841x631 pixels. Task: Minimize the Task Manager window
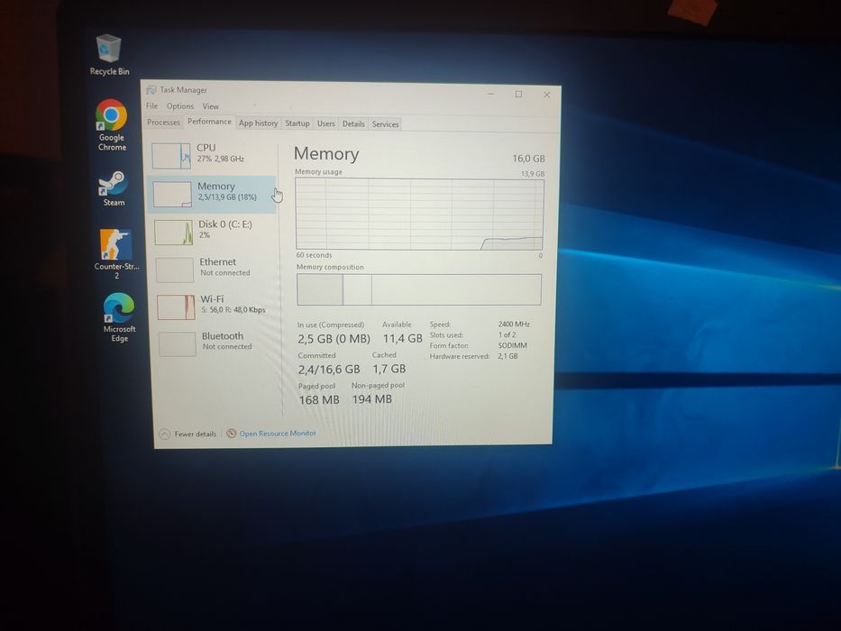490,94
